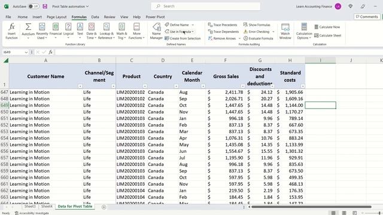Open Learn Accounting Finance account avatar
The height and width of the screenshot is (215, 383).
coord(338,7)
